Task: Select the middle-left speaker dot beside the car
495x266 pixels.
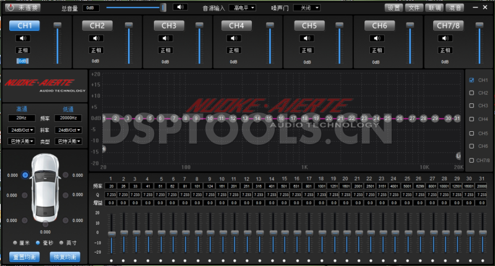Action: click(25, 195)
